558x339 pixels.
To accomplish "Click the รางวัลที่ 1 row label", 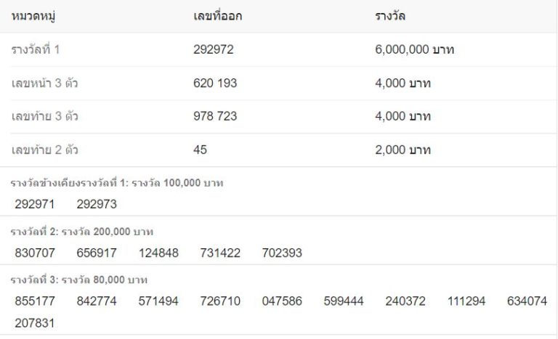I will pyautogui.click(x=35, y=49).
